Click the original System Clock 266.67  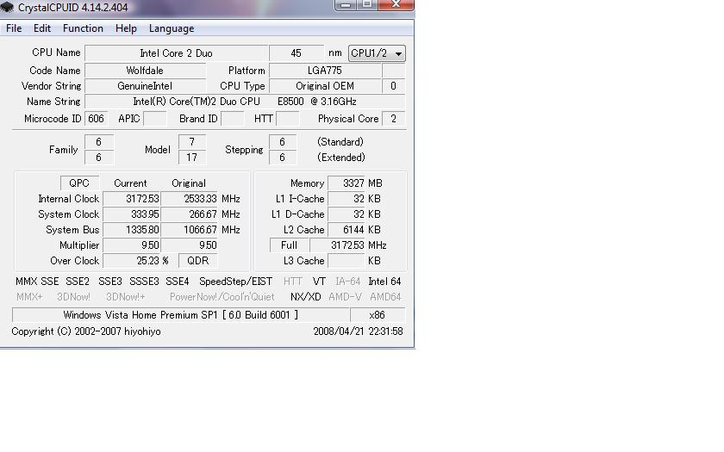(x=189, y=214)
